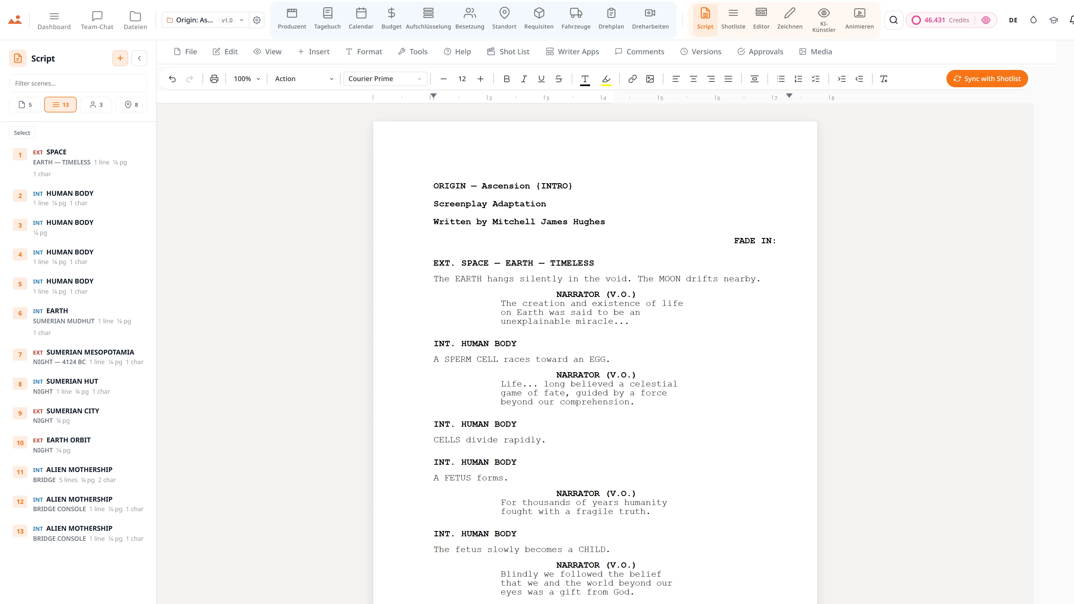Open the File menu
The width and height of the screenshot is (1074, 604).
pos(185,52)
